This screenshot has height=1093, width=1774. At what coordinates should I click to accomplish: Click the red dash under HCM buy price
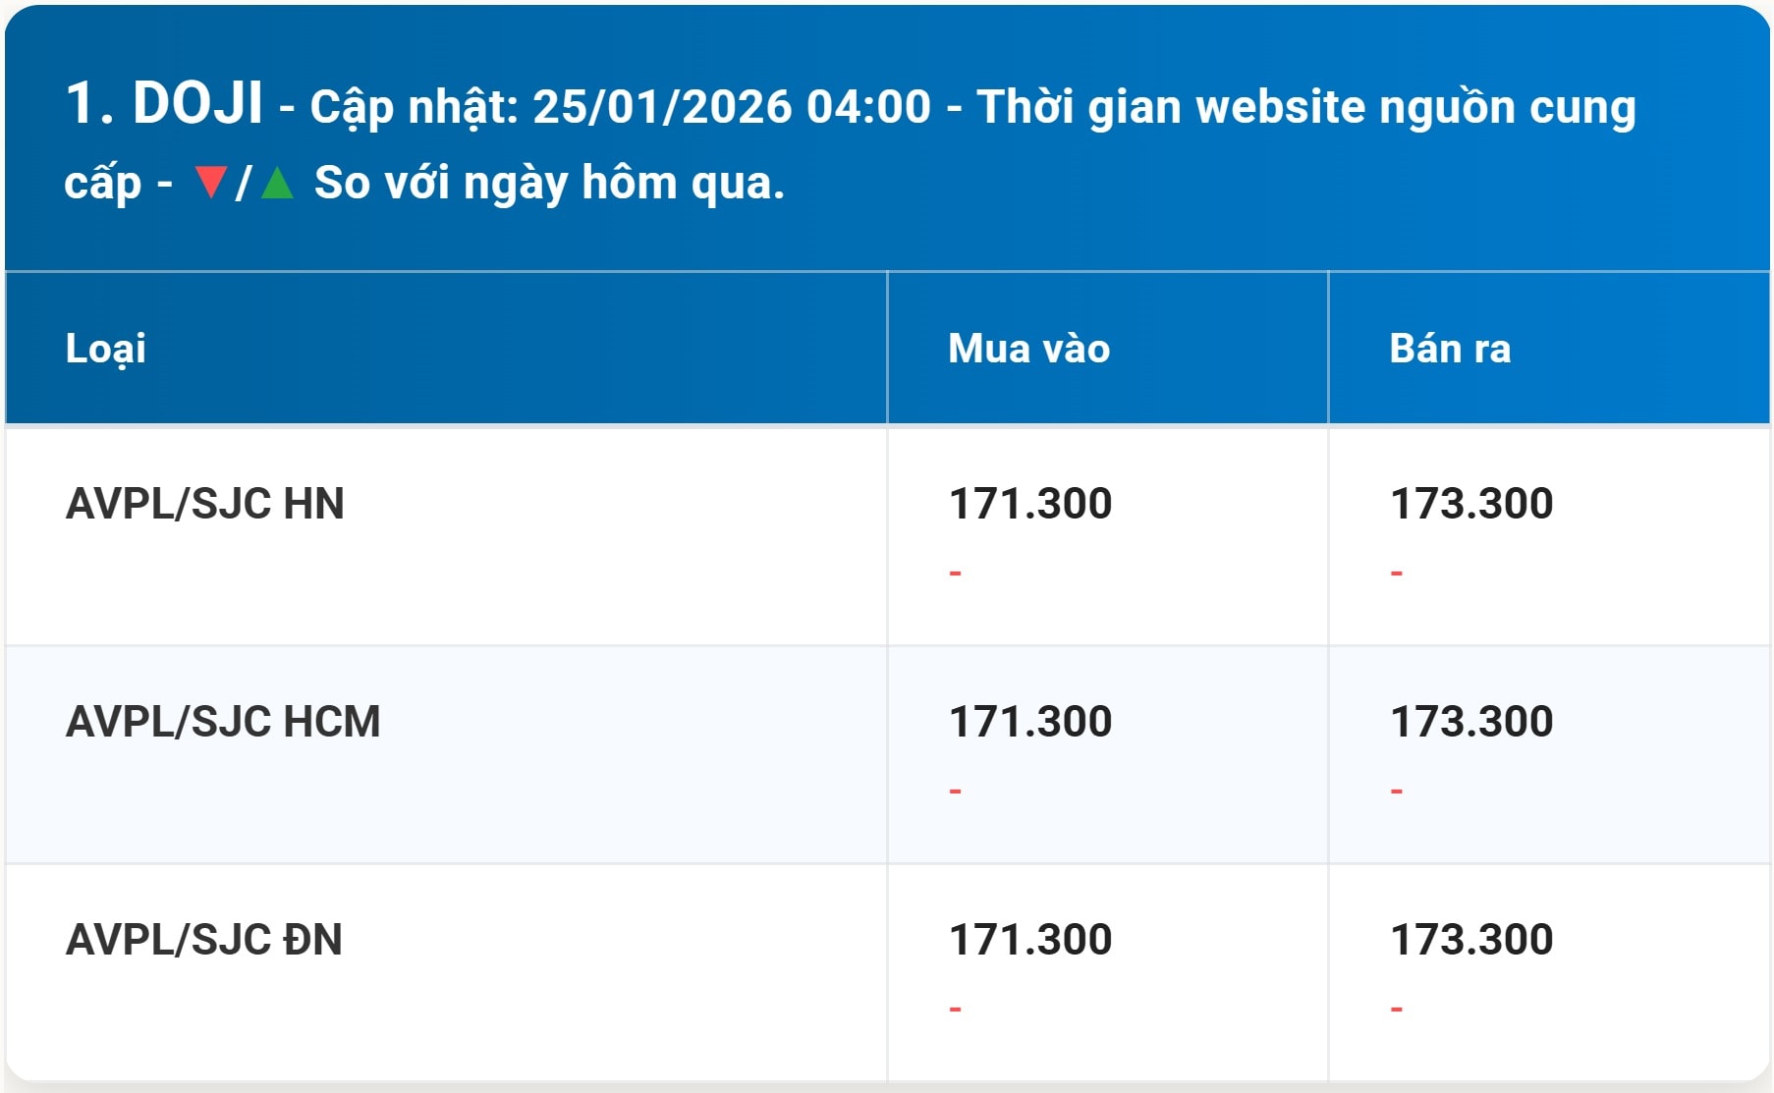click(955, 791)
